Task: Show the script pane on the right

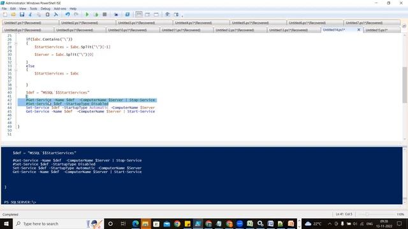Action: (x=147, y=15)
